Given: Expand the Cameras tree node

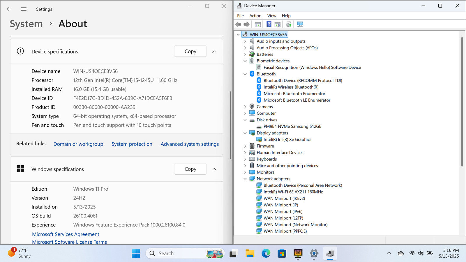Looking at the screenshot, I should [x=245, y=107].
